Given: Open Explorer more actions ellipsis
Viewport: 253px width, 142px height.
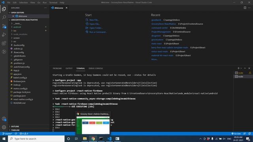Looking at the screenshot, I should pos(45,8).
